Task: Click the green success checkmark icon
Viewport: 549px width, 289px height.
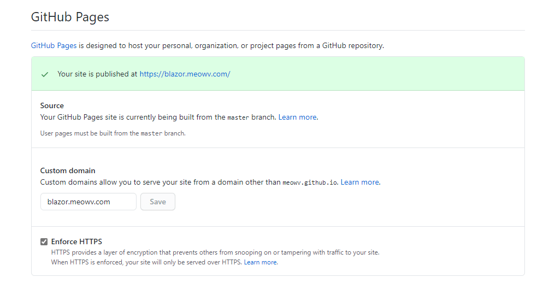Action: pos(45,74)
